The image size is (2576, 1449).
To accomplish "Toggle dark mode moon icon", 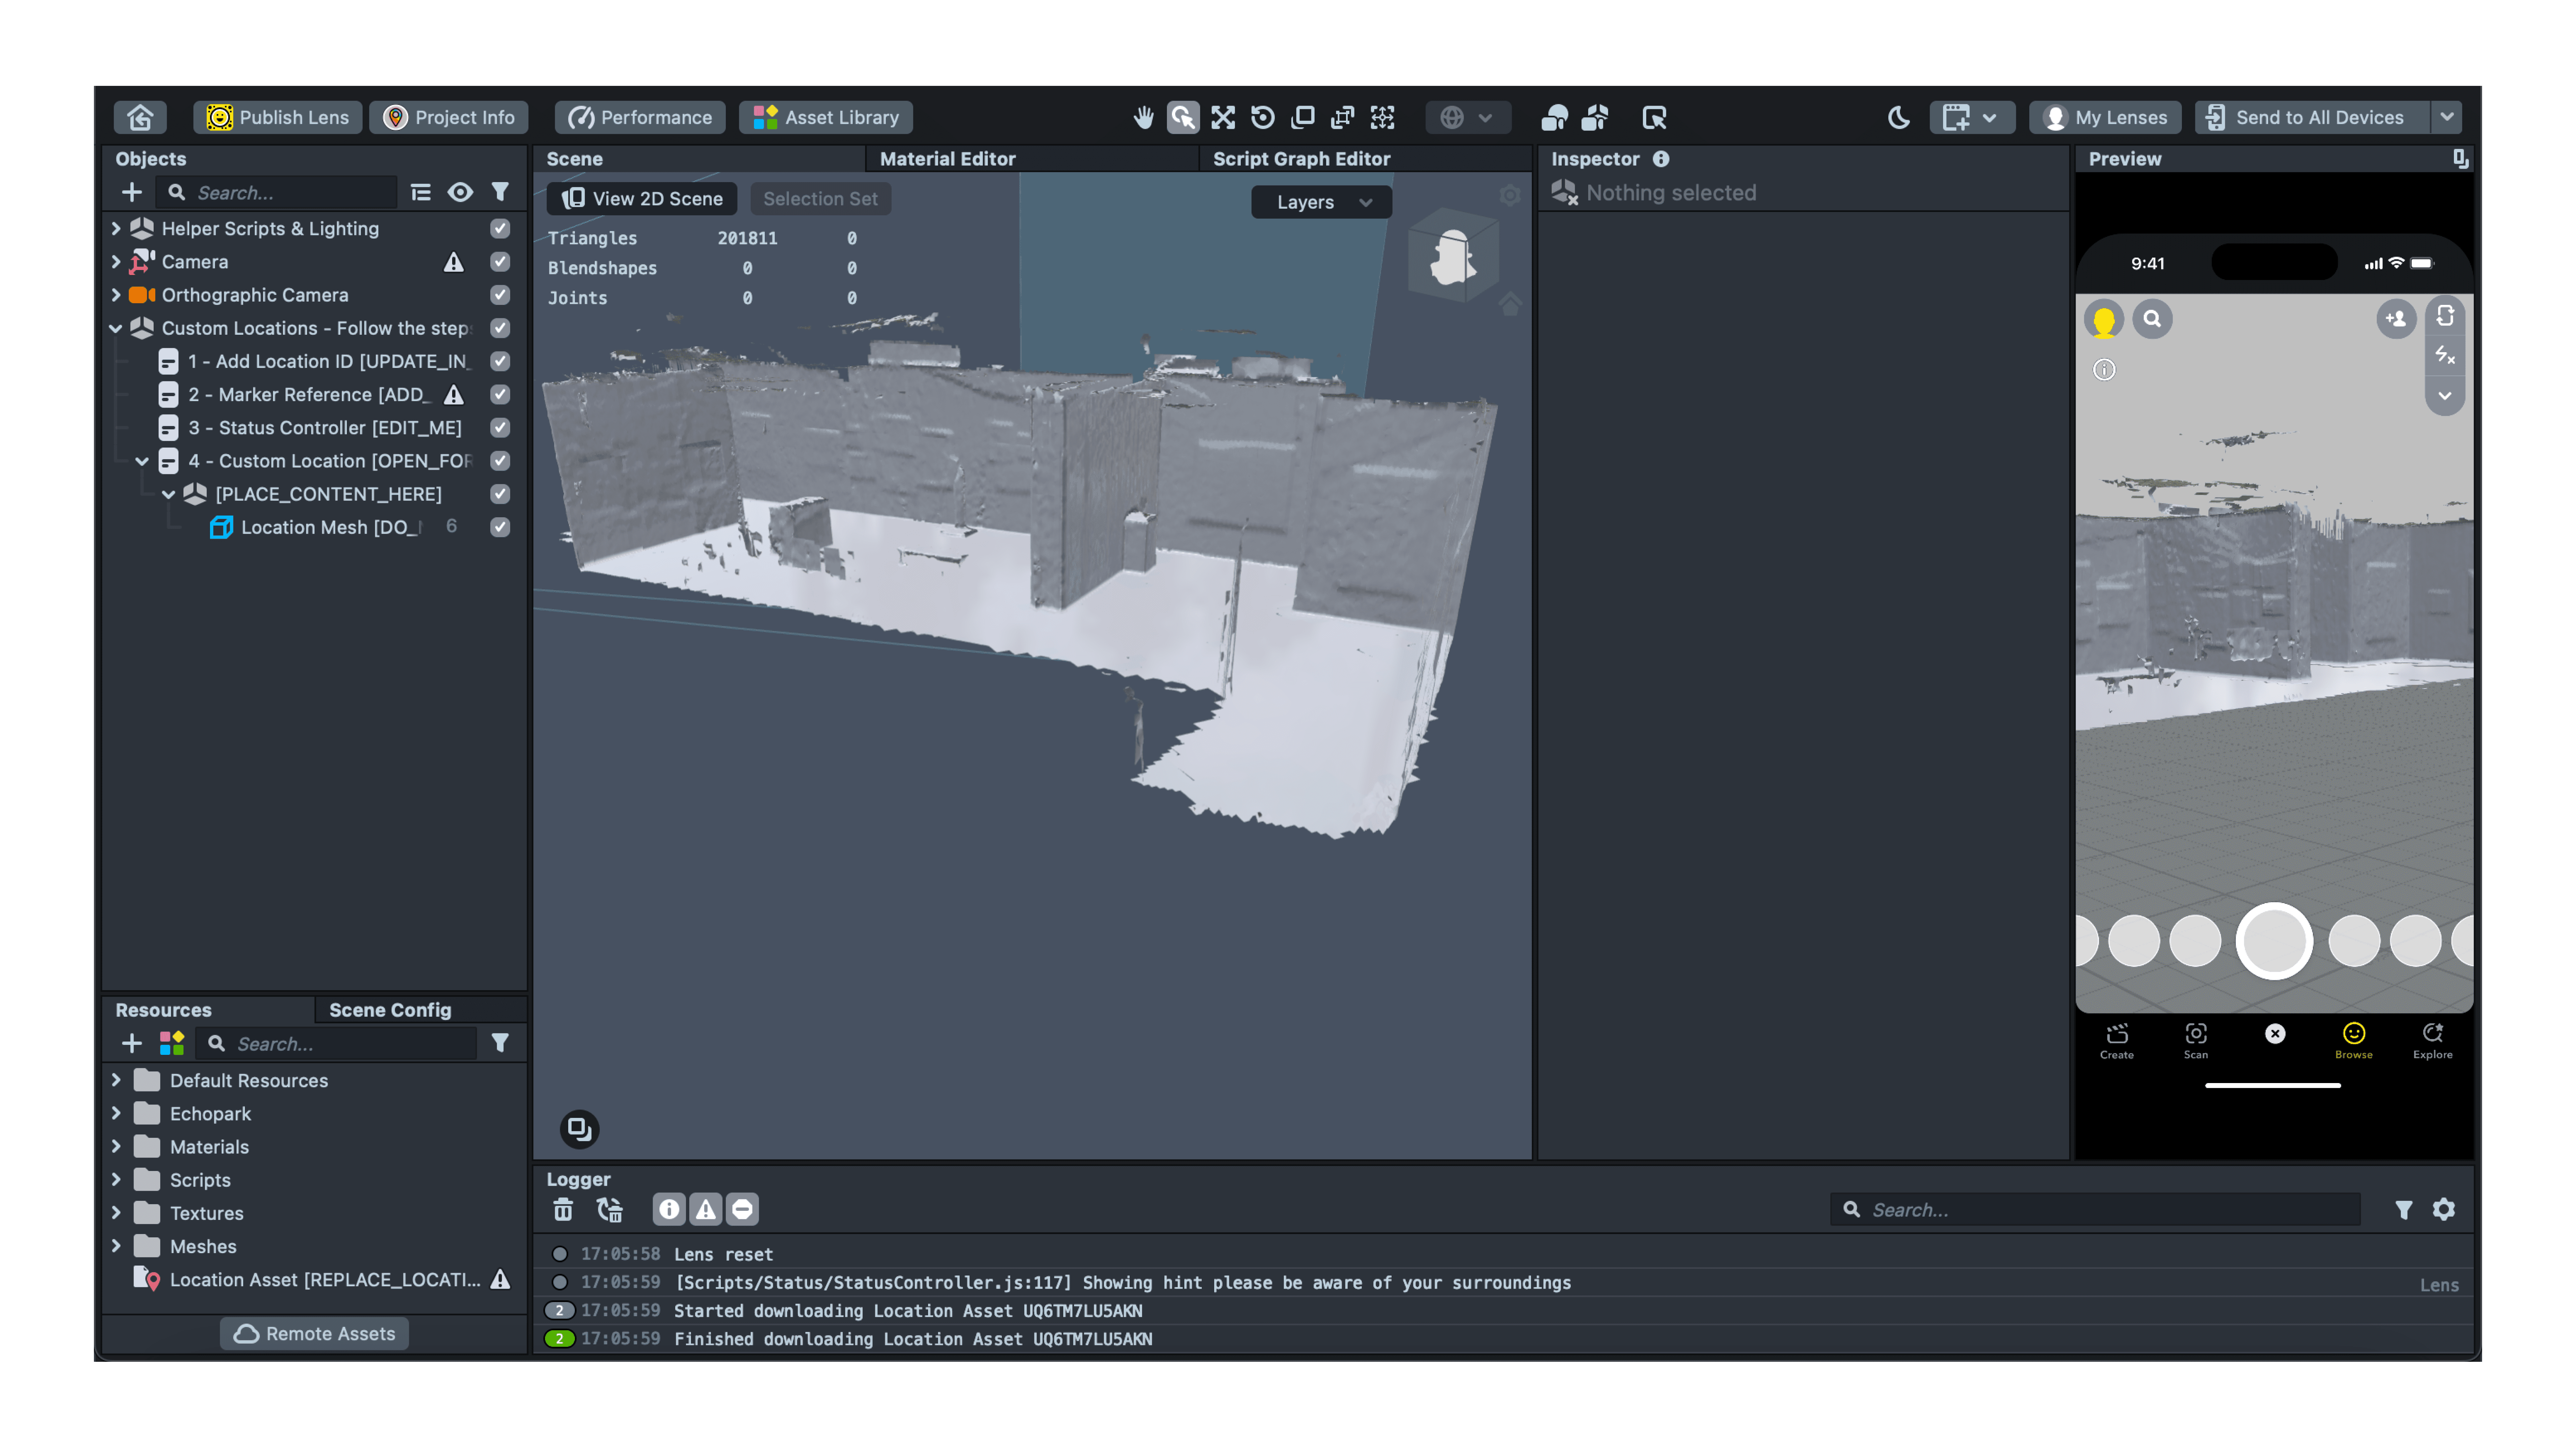I will point(1898,117).
